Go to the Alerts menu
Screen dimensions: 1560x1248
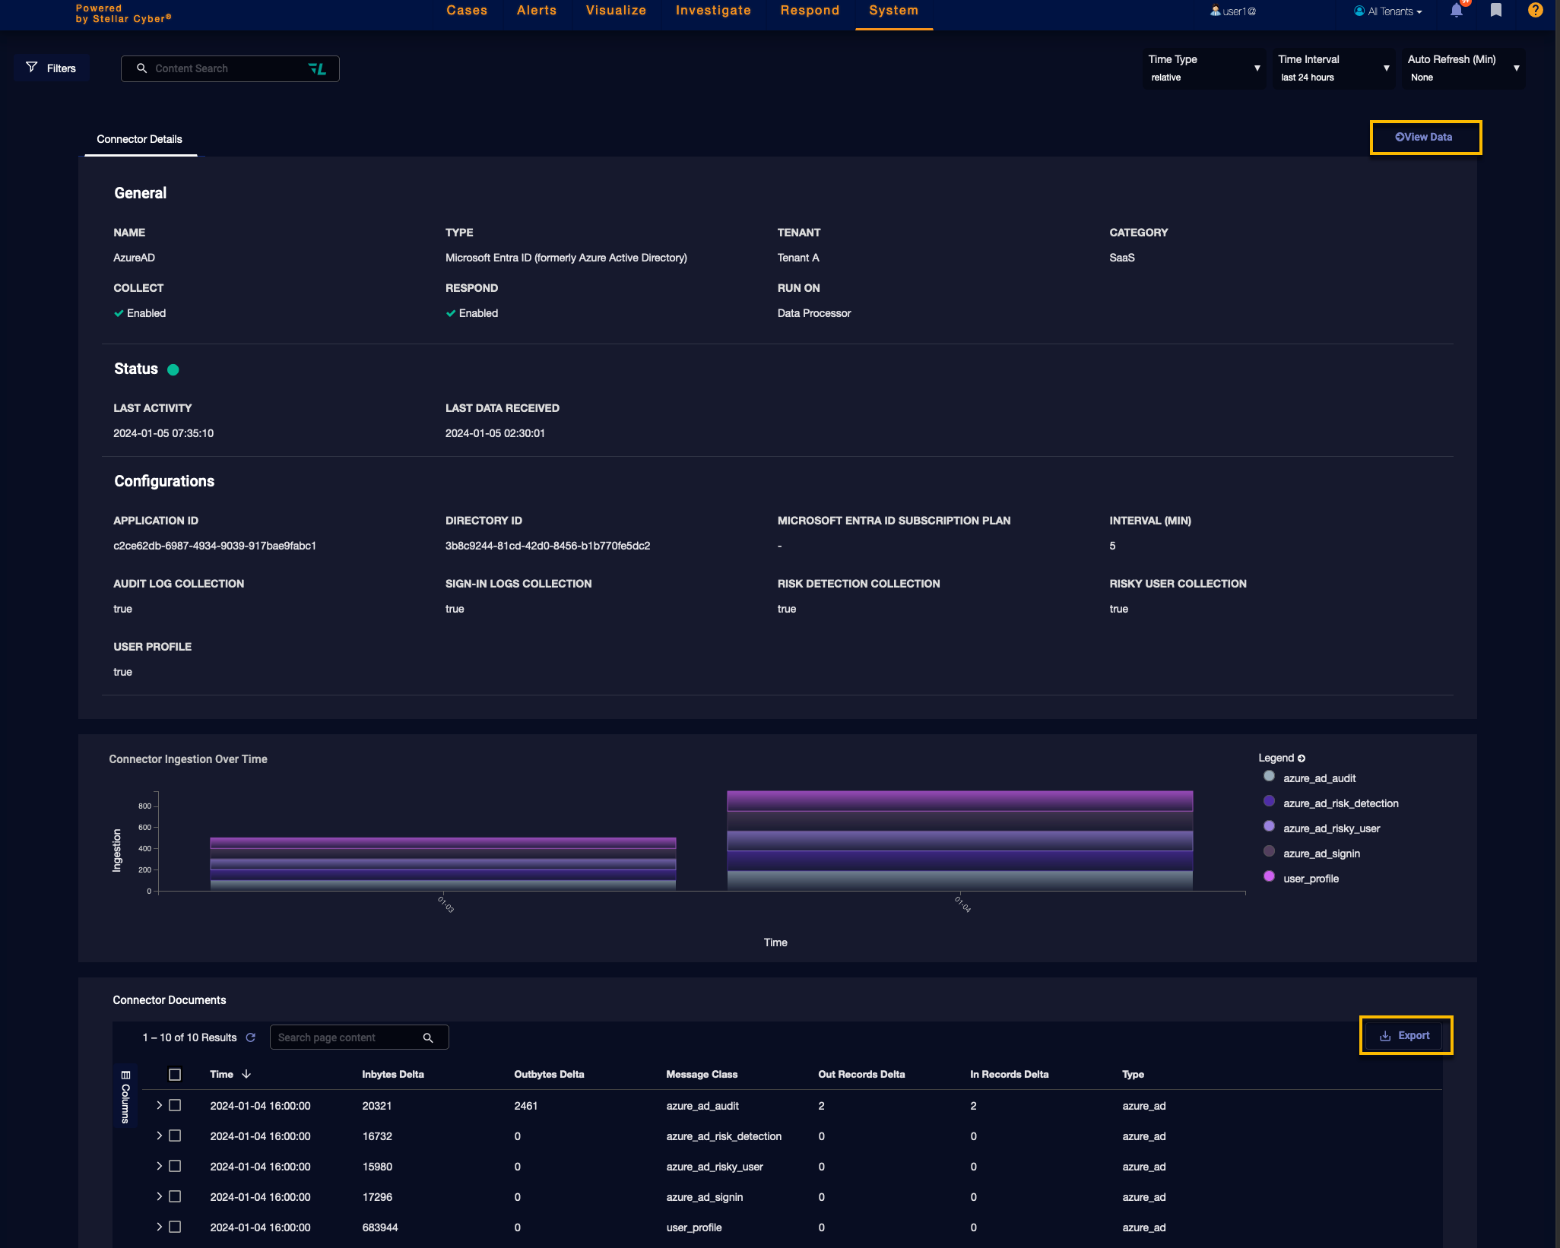click(x=536, y=11)
